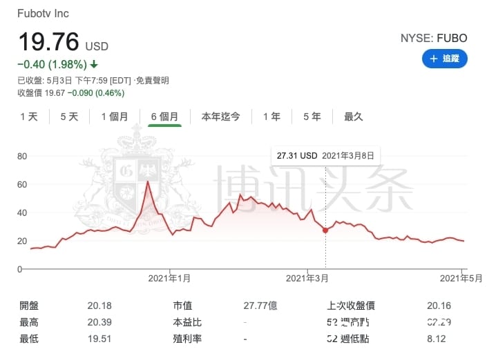487x358 pixels.
Task: Select the 1 天 time range tab
Action: coord(29,117)
